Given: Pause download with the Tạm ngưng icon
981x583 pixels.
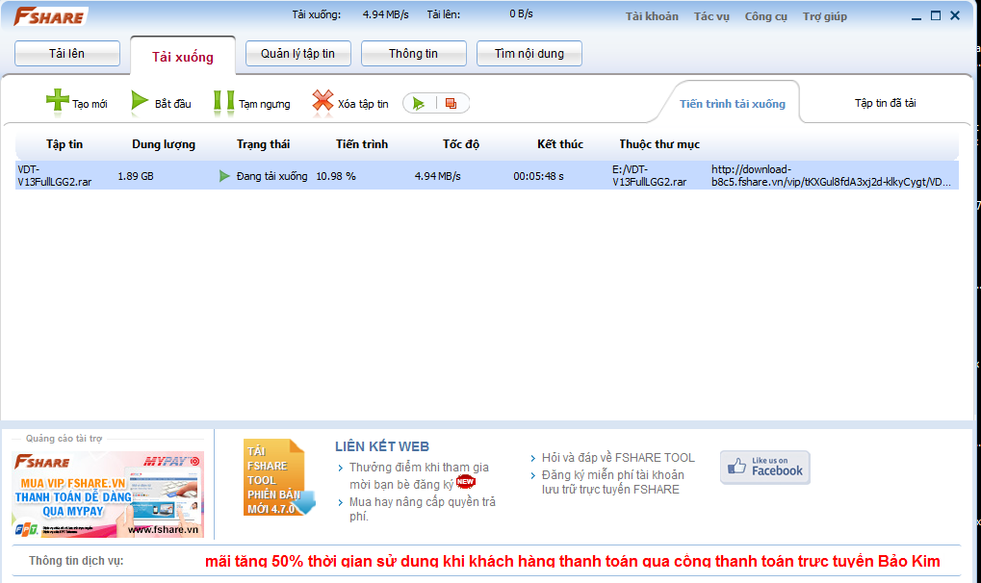Looking at the screenshot, I should coord(223,102).
